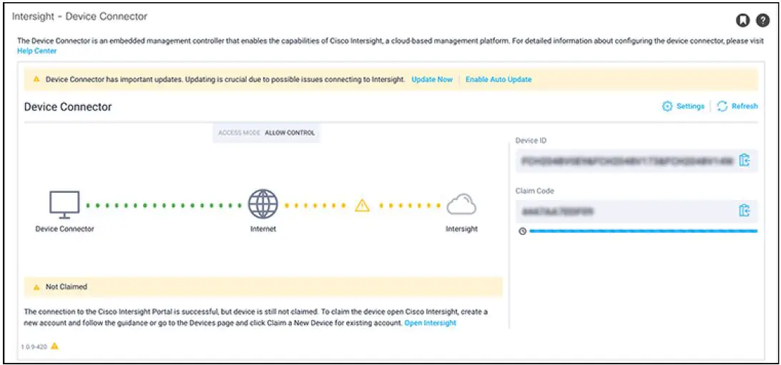
Task: Click the blurred Claim Code field
Action: pyautogui.click(x=637, y=211)
